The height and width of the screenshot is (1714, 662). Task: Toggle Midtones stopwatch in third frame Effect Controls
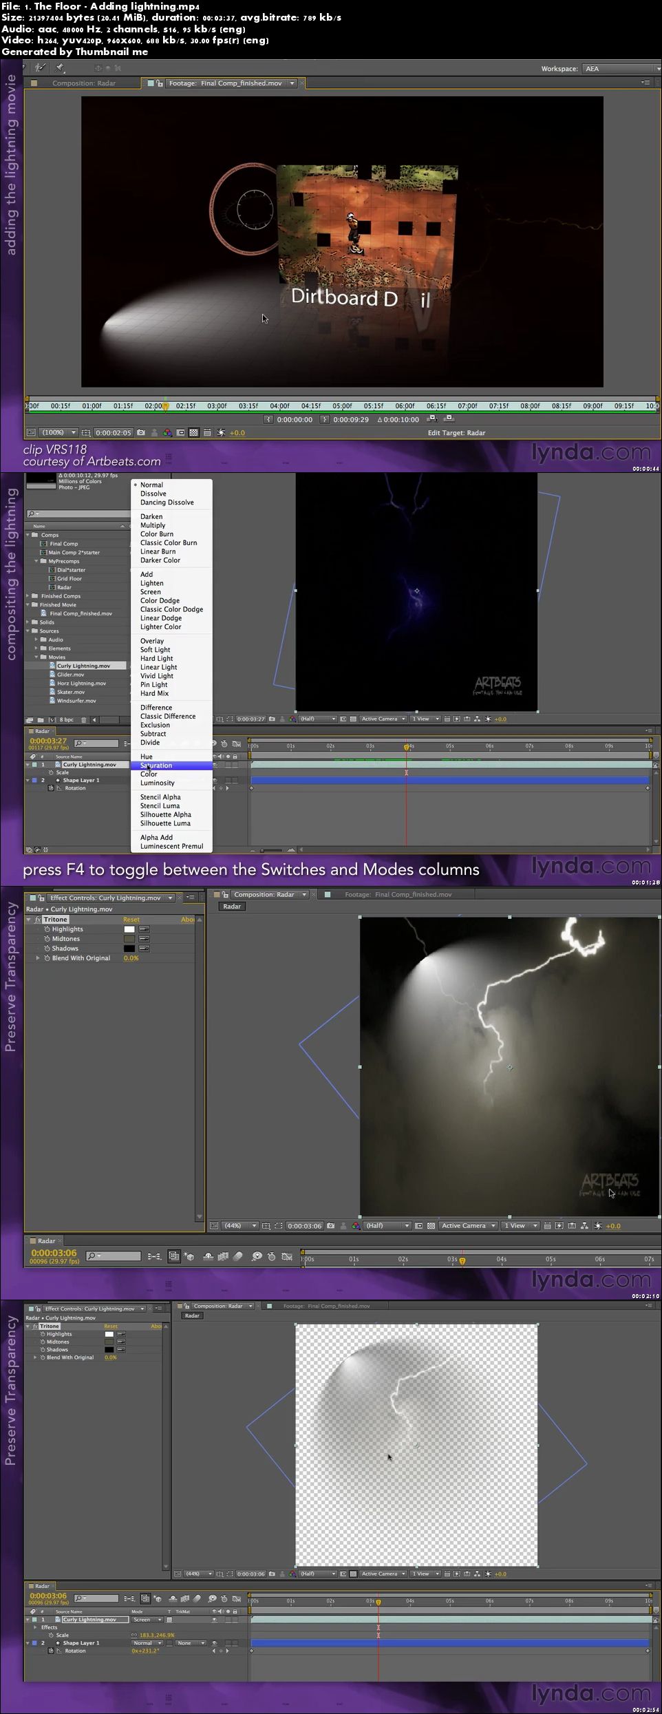click(x=47, y=939)
